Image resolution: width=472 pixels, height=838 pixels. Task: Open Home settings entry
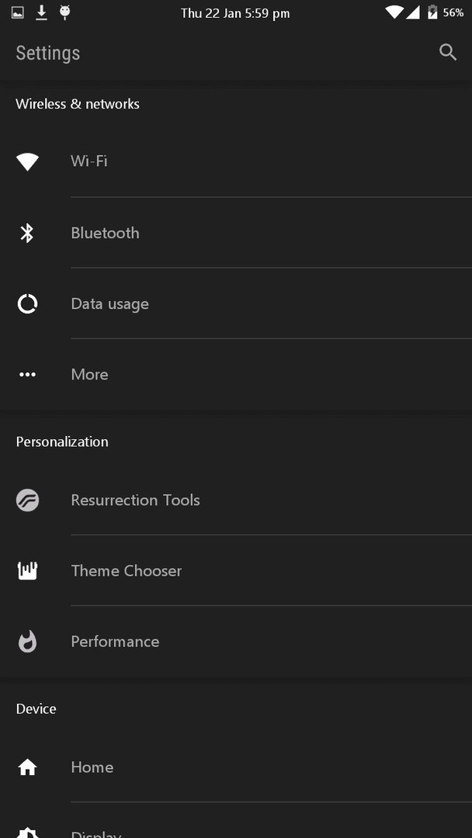[x=236, y=767]
